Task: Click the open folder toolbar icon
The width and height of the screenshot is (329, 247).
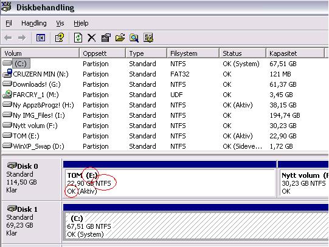Action: [x=120, y=38]
